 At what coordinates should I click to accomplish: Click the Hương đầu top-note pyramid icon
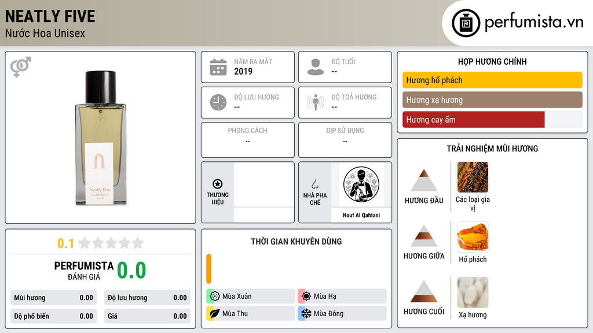pyautogui.click(x=424, y=180)
